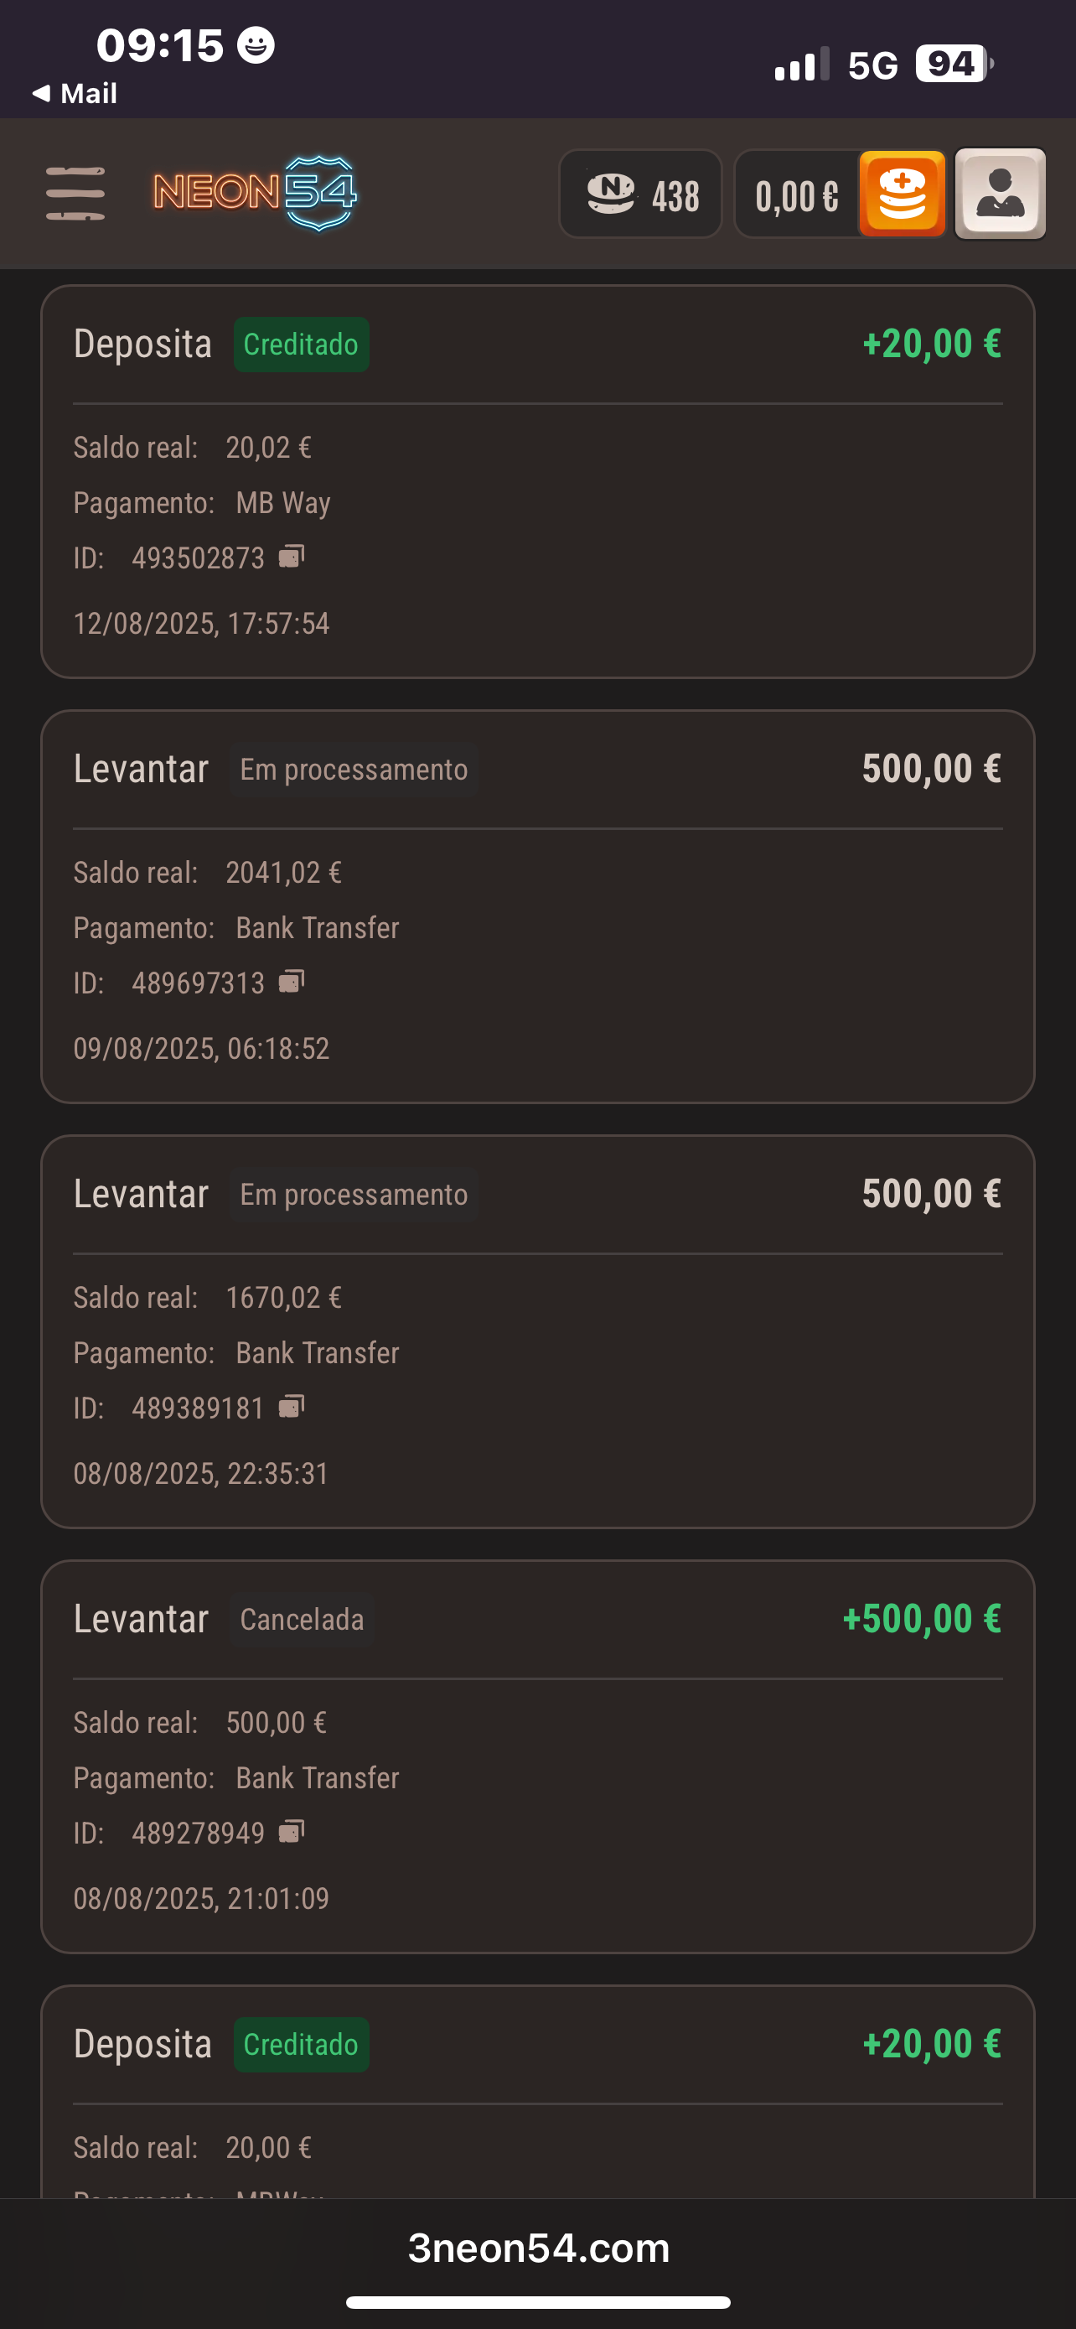Tap the Creditado badge on top deposit
This screenshot has width=1076, height=2329.
[x=301, y=345]
